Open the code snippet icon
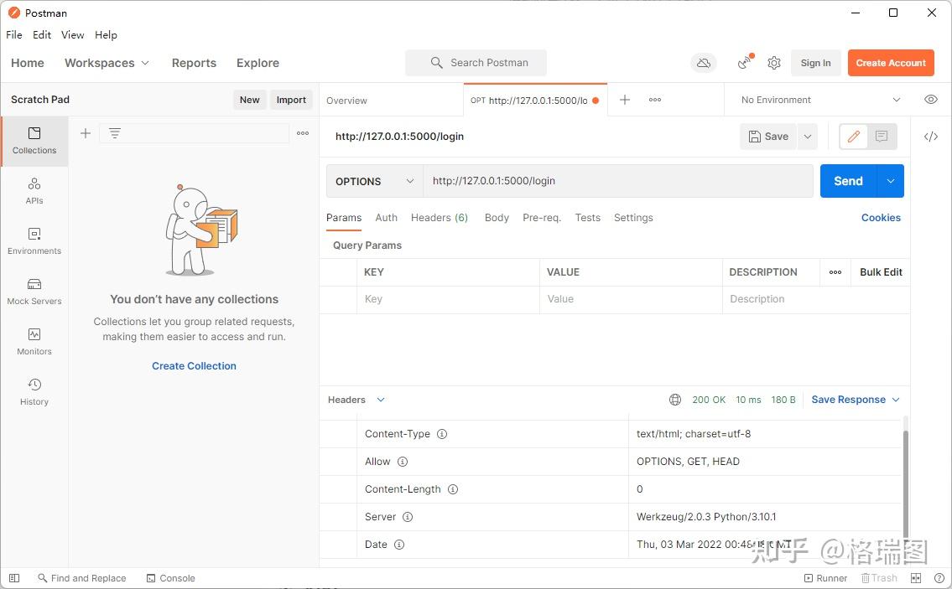952x589 pixels. tap(931, 137)
